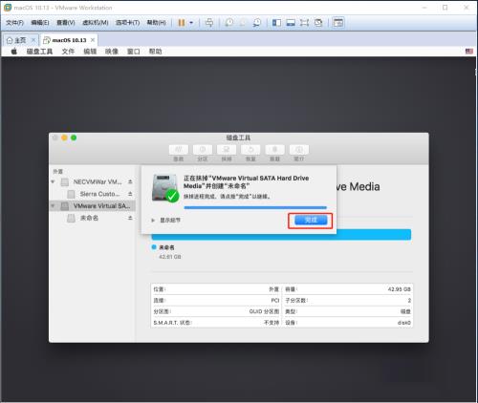Image resolution: width=478 pixels, height=403 pixels.
Task: Click the 42.95 GB capacity value
Action: (399, 289)
